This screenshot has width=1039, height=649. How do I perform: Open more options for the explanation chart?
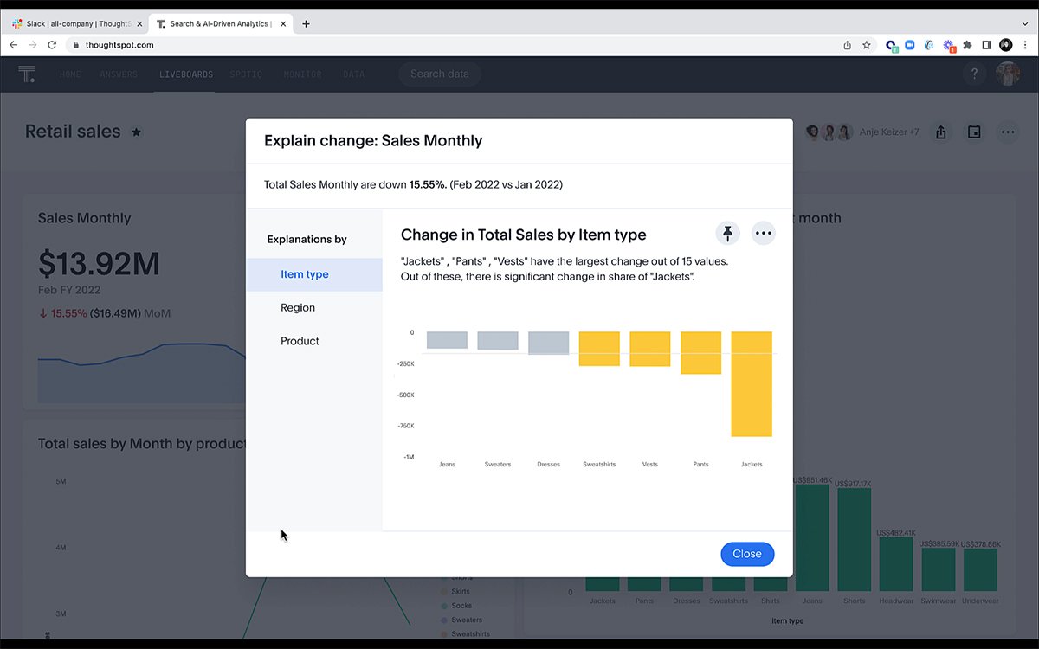pos(763,233)
